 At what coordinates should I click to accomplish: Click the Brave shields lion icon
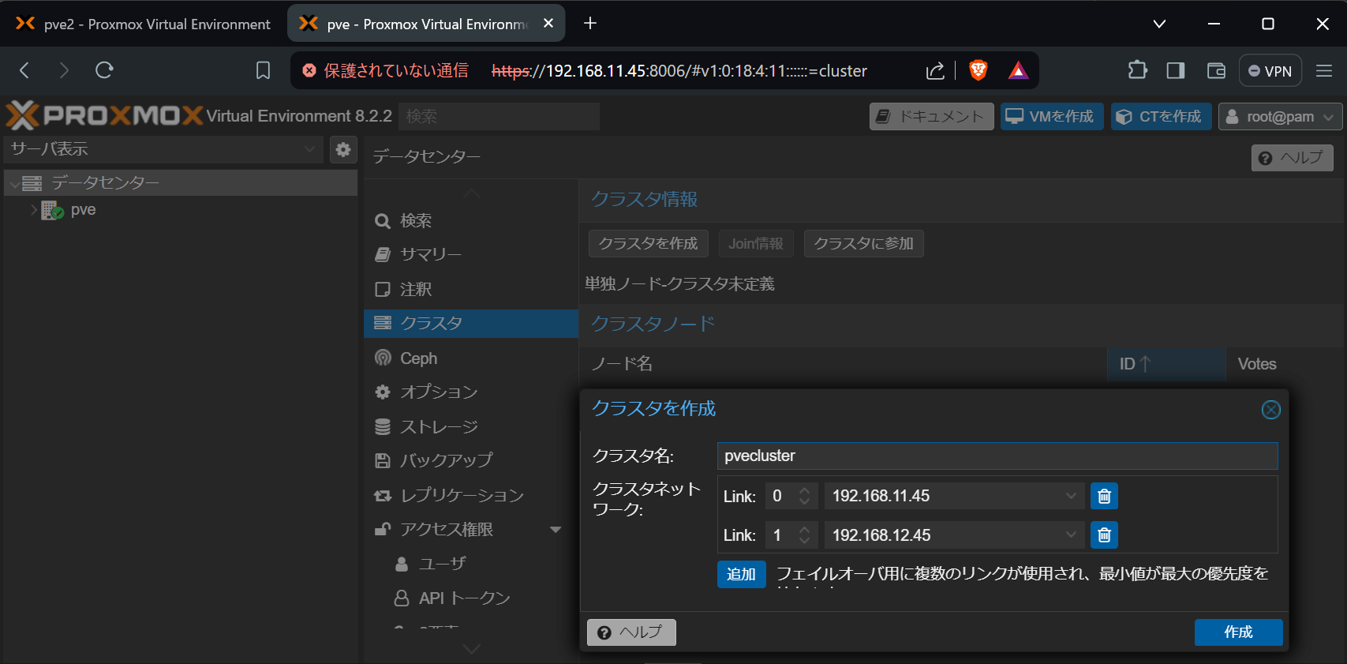(978, 70)
